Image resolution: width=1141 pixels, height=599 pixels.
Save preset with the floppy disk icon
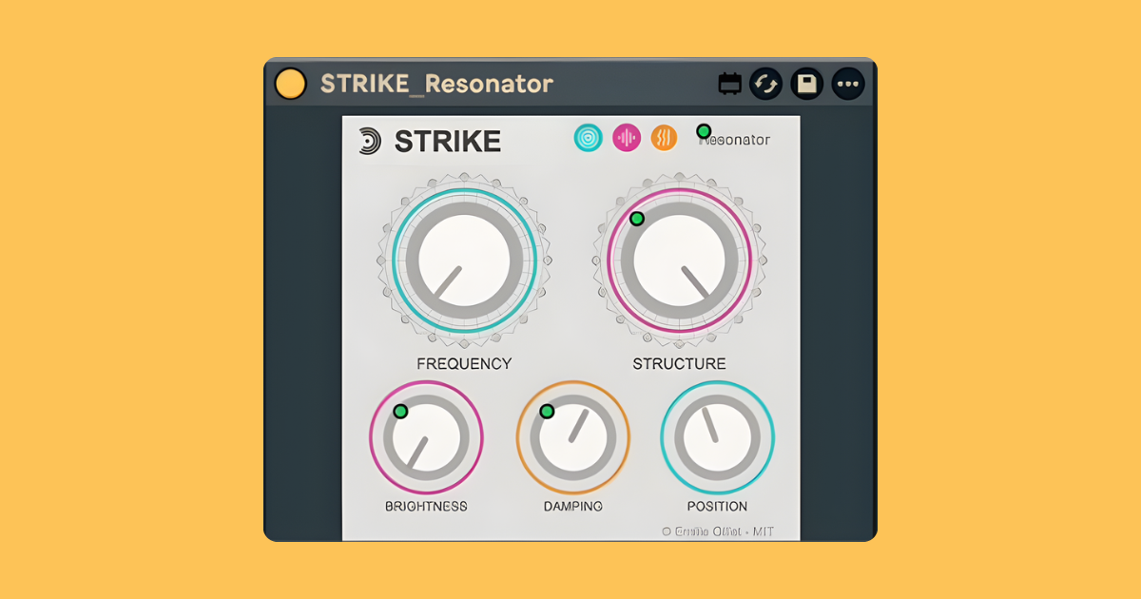point(807,84)
